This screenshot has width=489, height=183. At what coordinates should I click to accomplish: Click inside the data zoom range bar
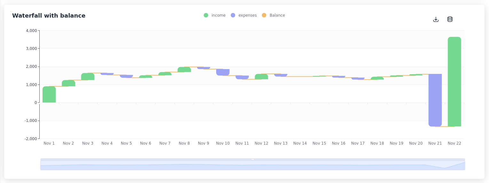pos(252,165)
